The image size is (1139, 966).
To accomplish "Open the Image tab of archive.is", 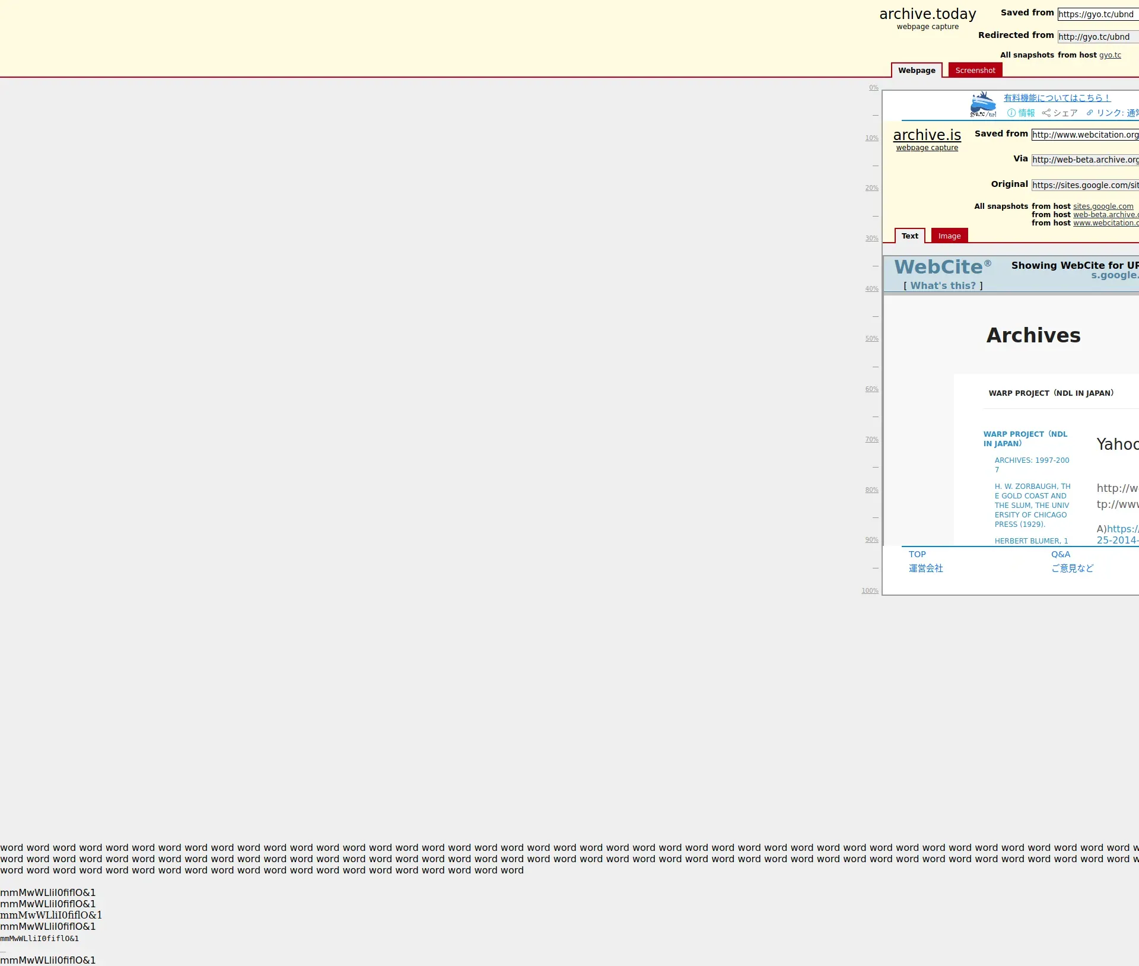I will pyautogui.click(x=949, y=236).
